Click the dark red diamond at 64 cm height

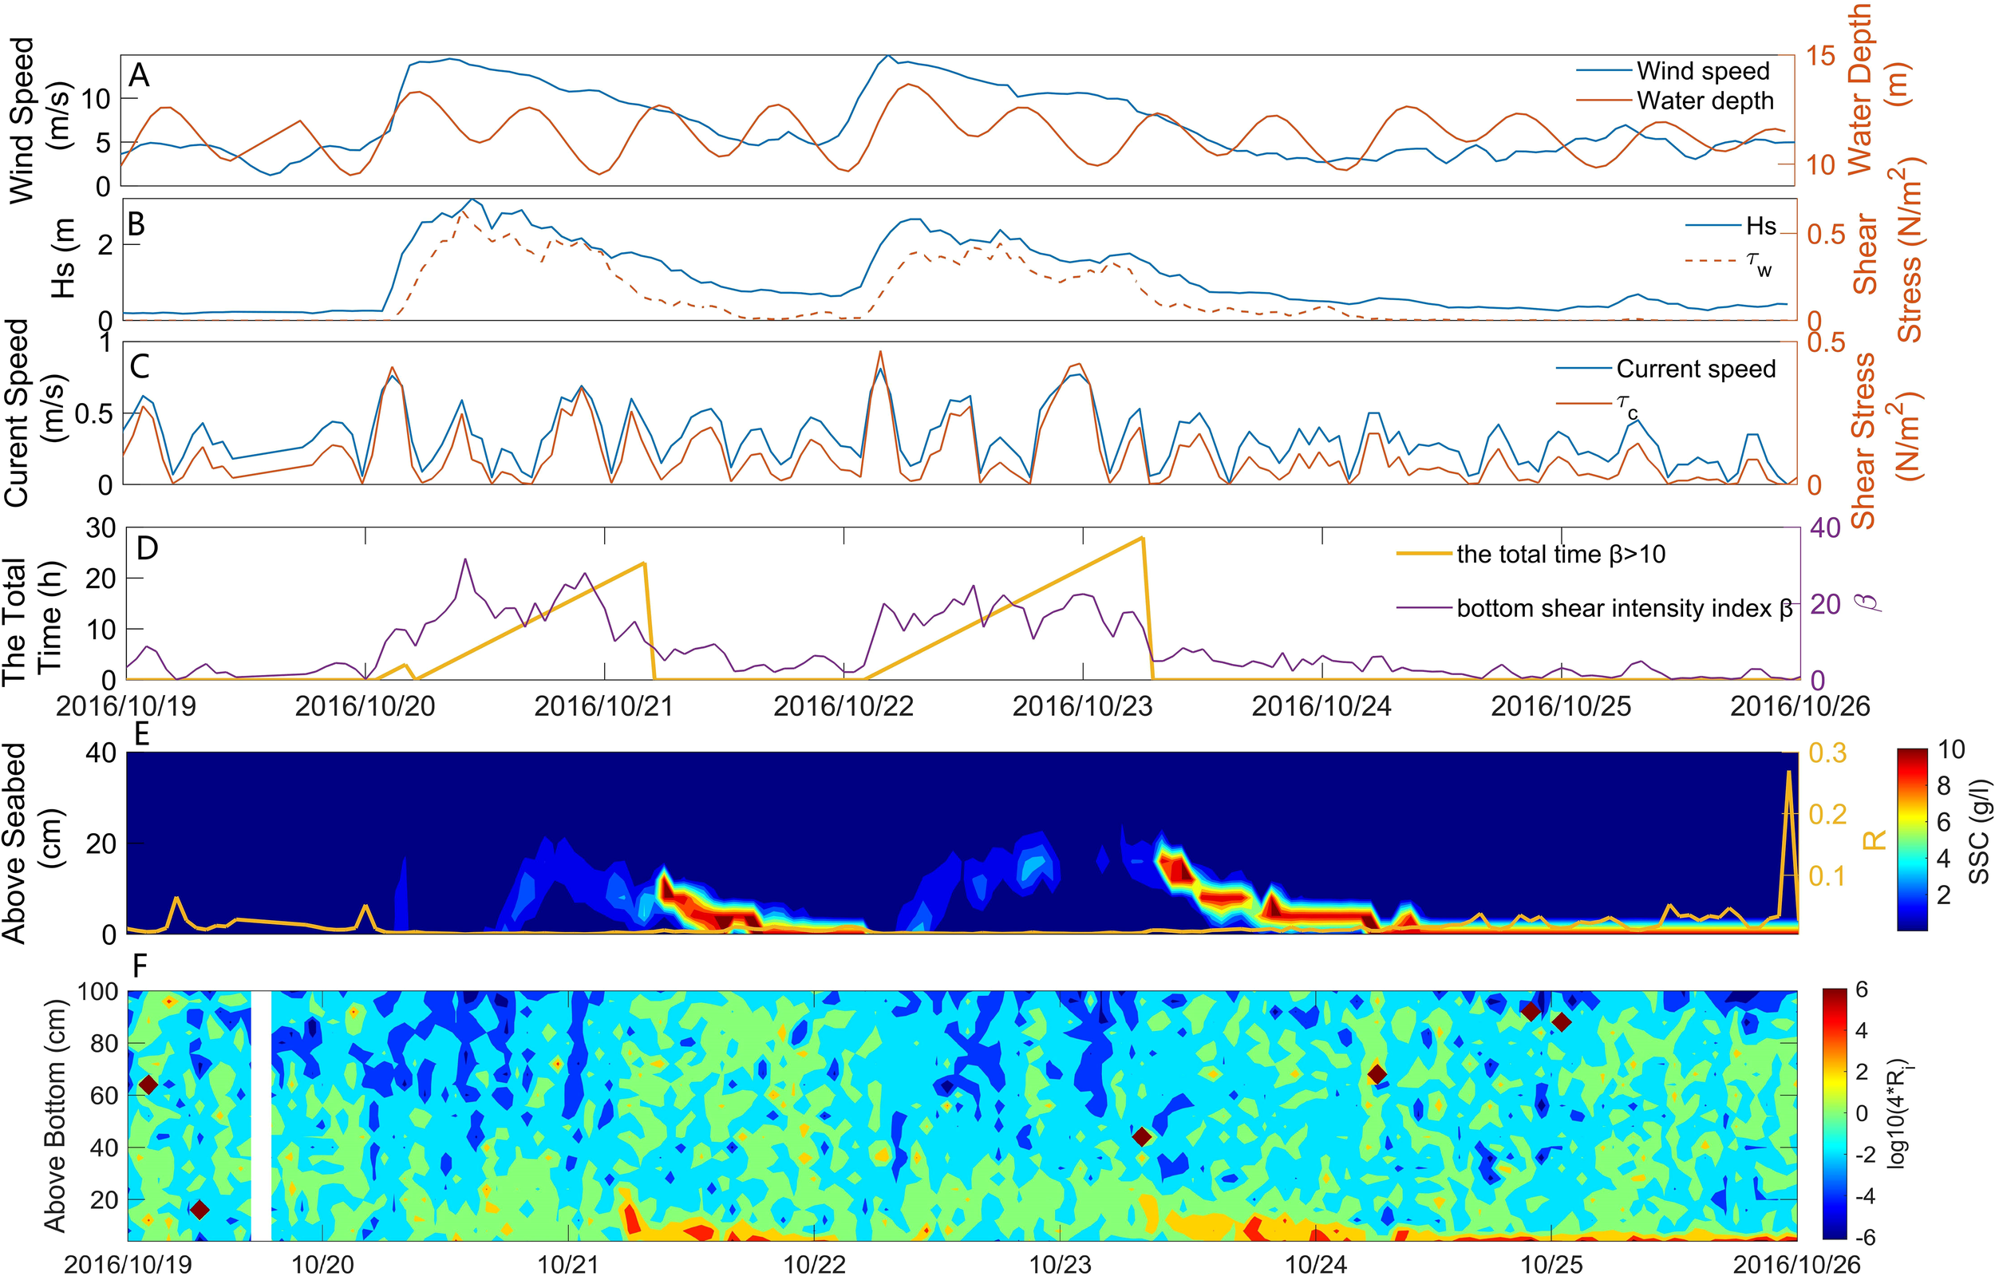pyautogui.click(x=148, y=1084)
